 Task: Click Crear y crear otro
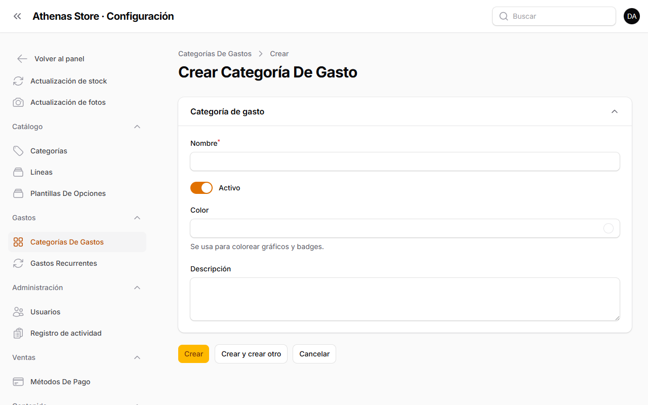tap(251, 354)
